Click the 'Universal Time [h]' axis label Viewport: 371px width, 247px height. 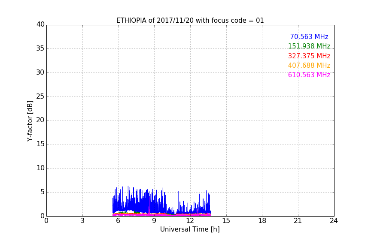pos(190,229)
